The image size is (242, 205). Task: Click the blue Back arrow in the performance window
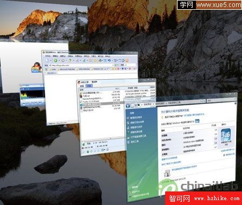click(128, 106)
